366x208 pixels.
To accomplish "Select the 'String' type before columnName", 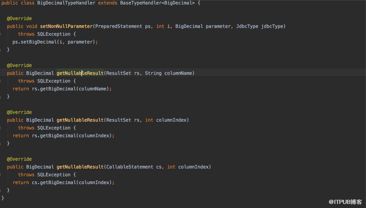I will click(x=153, y=73).
